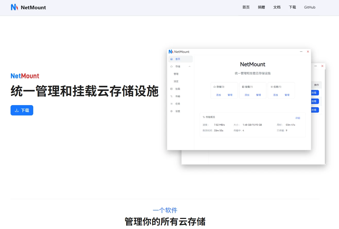The width and height of the screenshot is (339, 229).
Task: Open the 设置 gear icon in the sidebar
Action: coord(172,111)
